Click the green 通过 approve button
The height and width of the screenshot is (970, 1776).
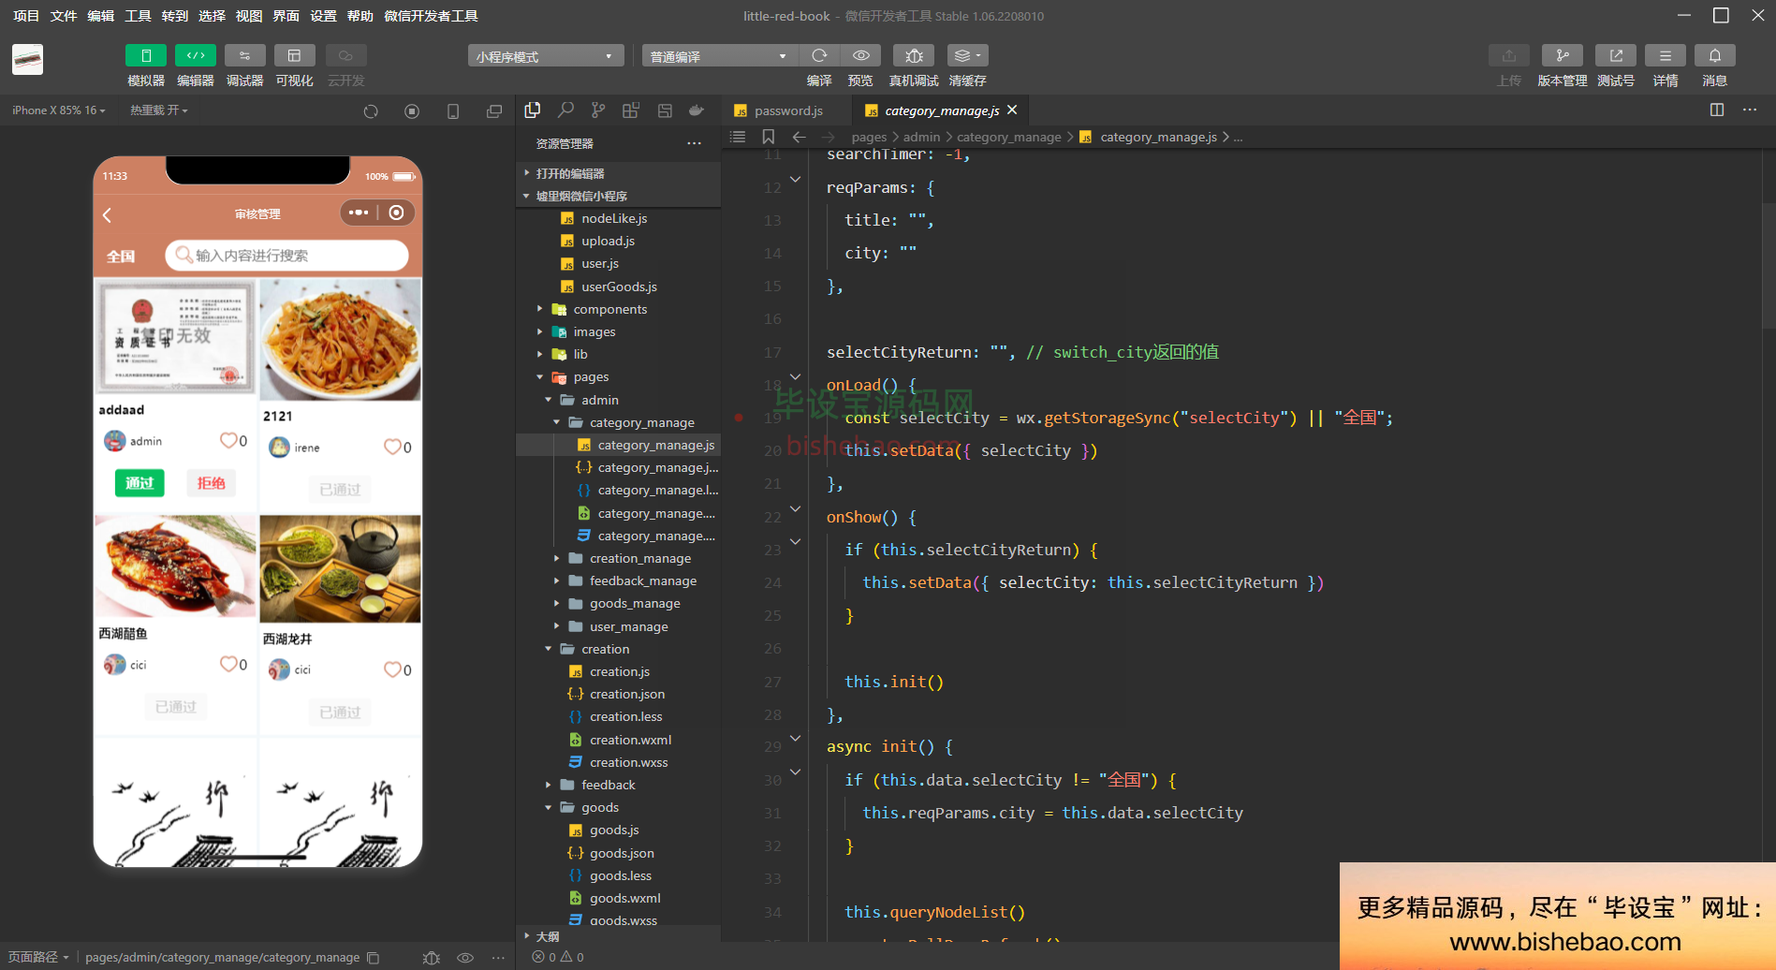coord(139,483)
